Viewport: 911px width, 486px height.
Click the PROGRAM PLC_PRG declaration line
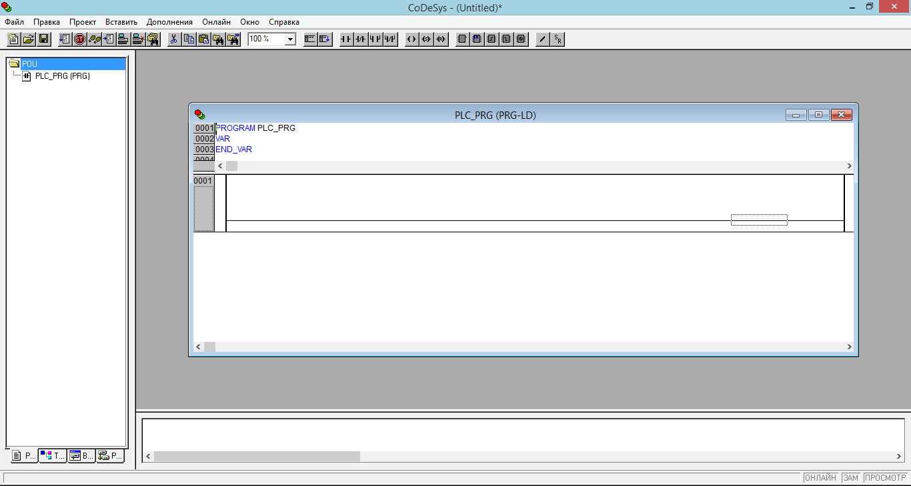point(255,128)
